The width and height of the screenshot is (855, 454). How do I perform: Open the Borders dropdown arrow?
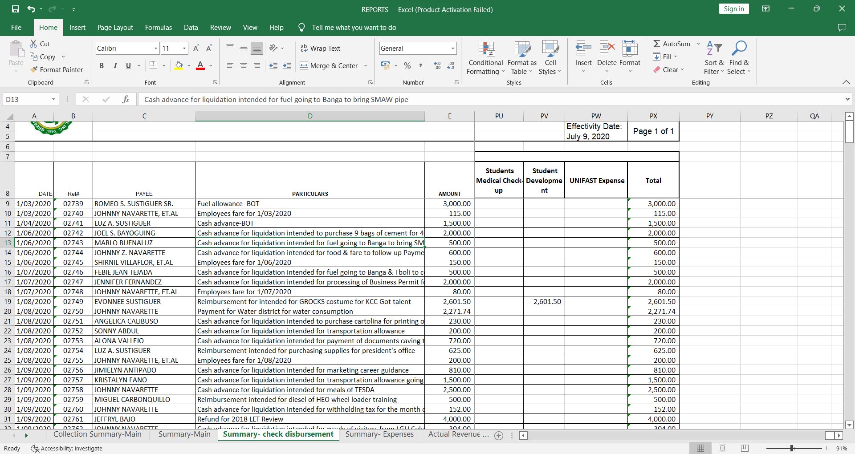164,65
